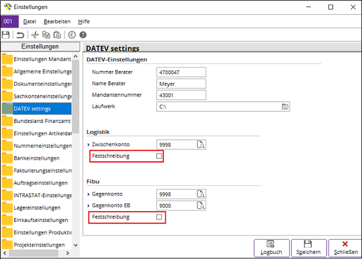Click sidebar horizontal scroll left arrow
The height and width of the screenshot is (259, 362).
(5, 253)
